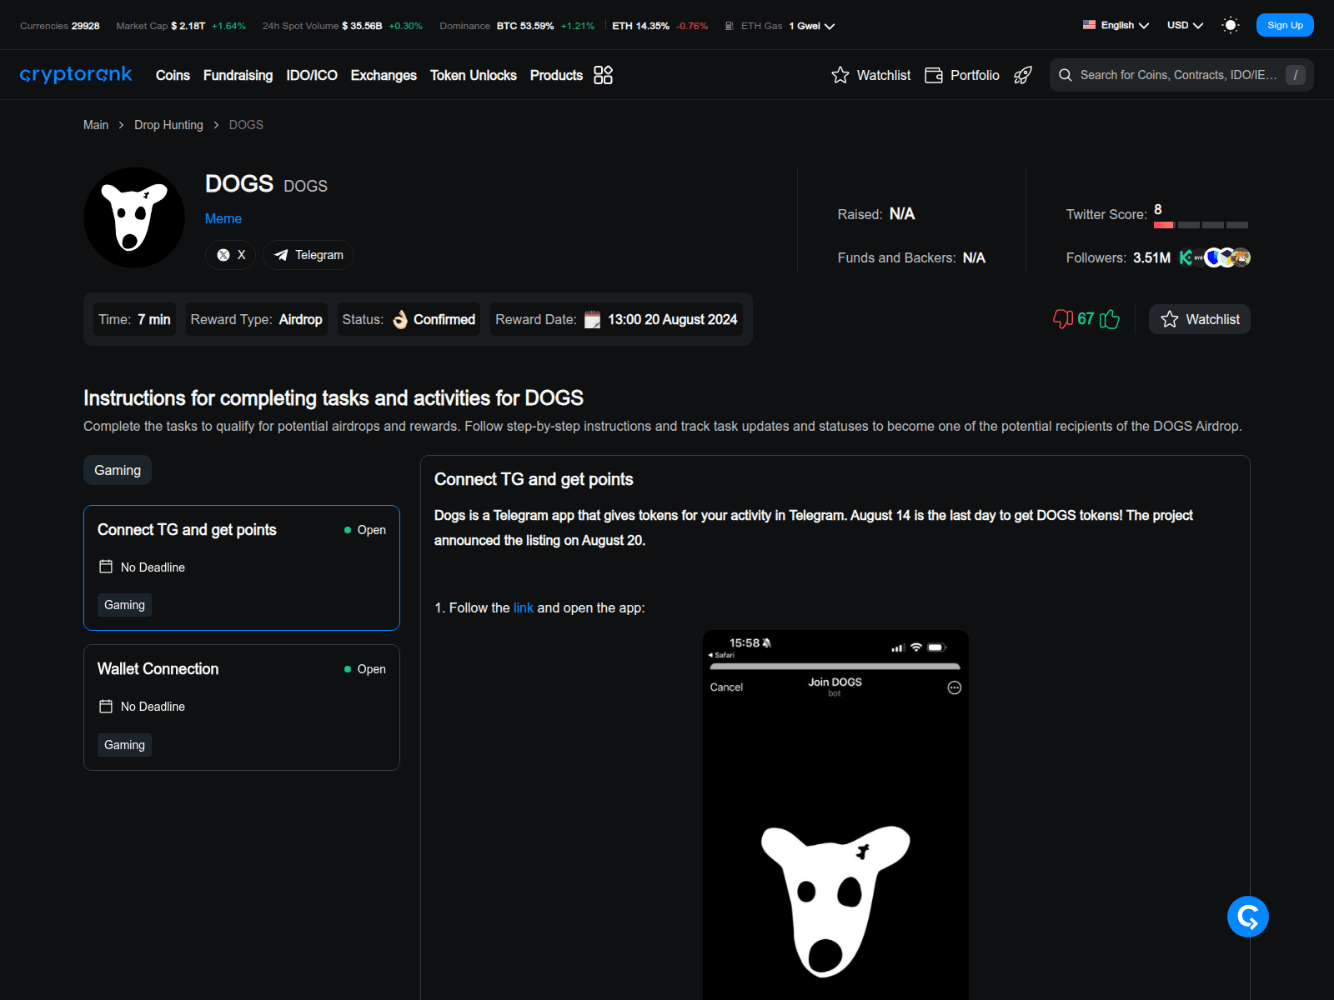
Task: Click the Portfolio text in navbar
Action: point(975,75)
